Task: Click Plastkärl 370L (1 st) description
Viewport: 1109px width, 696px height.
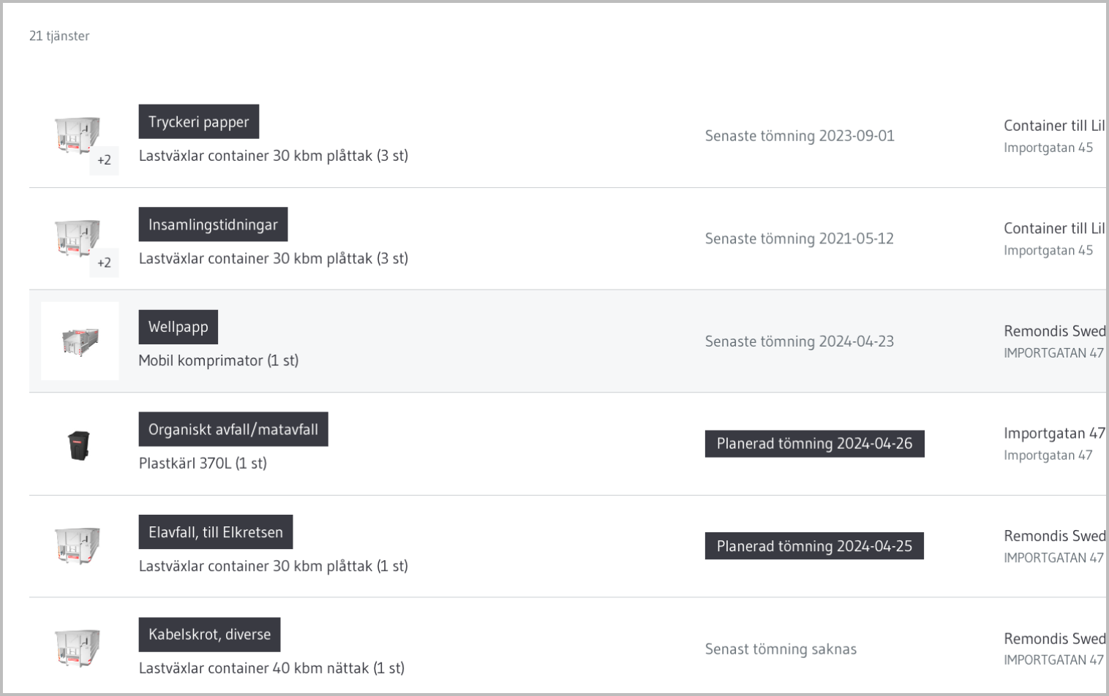Action: (203, 463)
